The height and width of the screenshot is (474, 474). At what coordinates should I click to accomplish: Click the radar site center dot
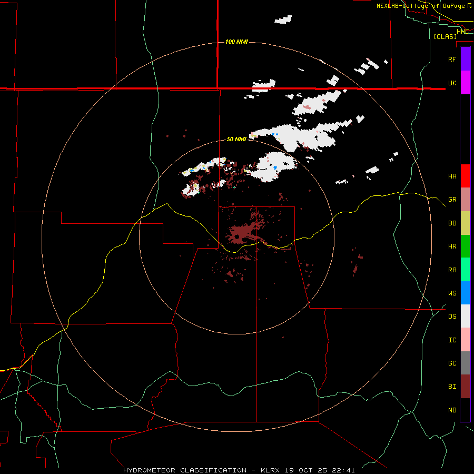coord(237,236)
